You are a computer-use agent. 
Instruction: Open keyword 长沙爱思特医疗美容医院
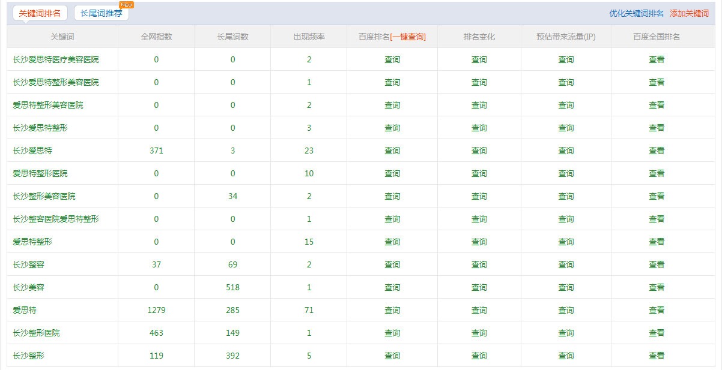click(x=56, y=59)
